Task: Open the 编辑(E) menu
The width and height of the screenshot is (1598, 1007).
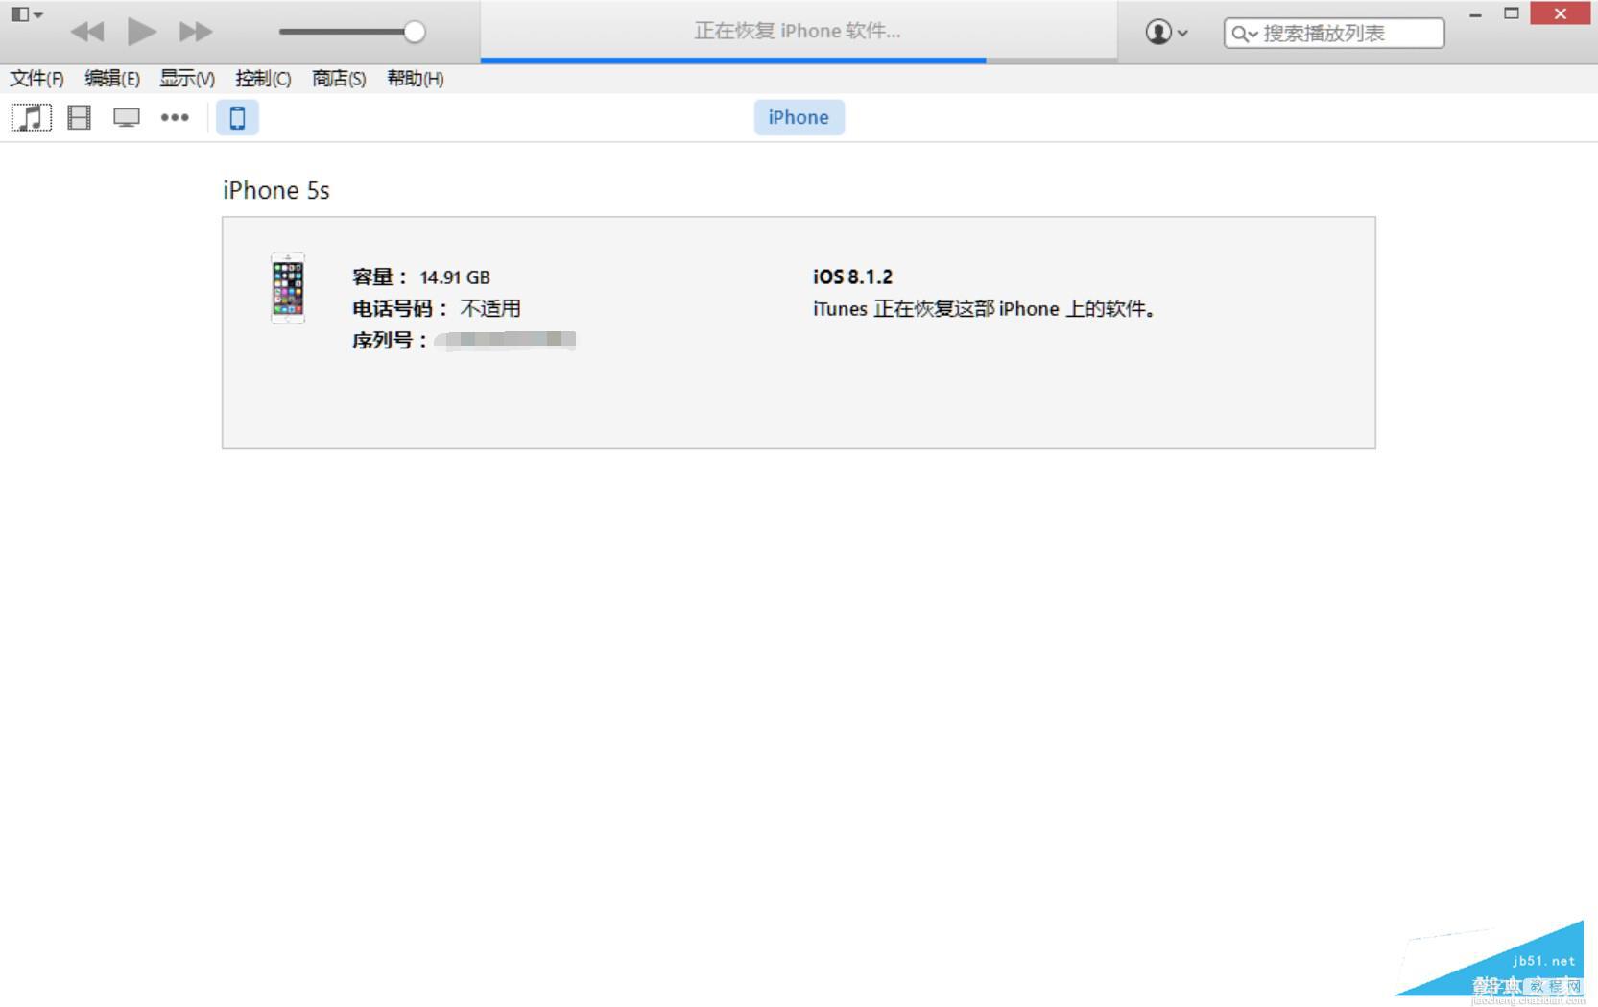Action: [112, 79]
